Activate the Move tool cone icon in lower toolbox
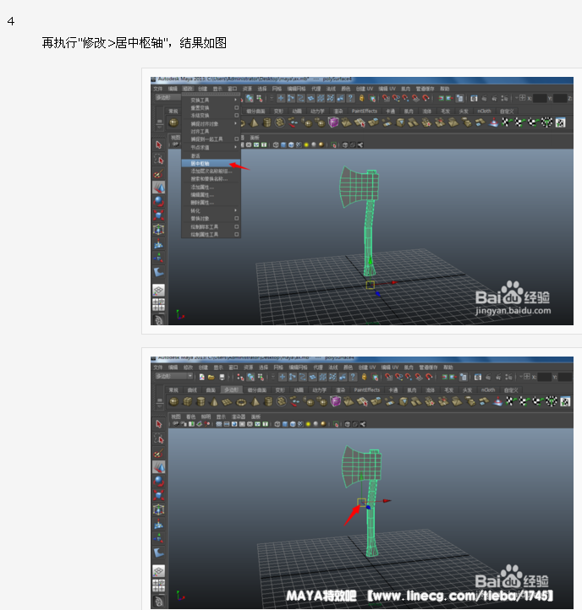This screenshot has height=610, width=582. pos(158,466)
